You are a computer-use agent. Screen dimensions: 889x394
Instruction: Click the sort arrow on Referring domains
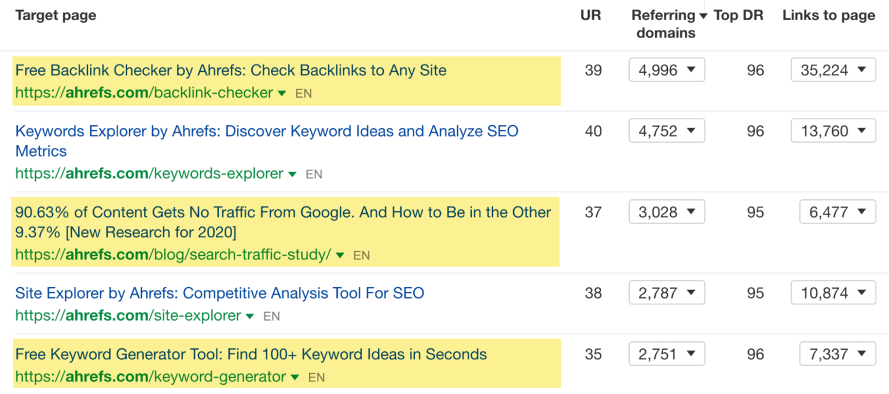704,15
